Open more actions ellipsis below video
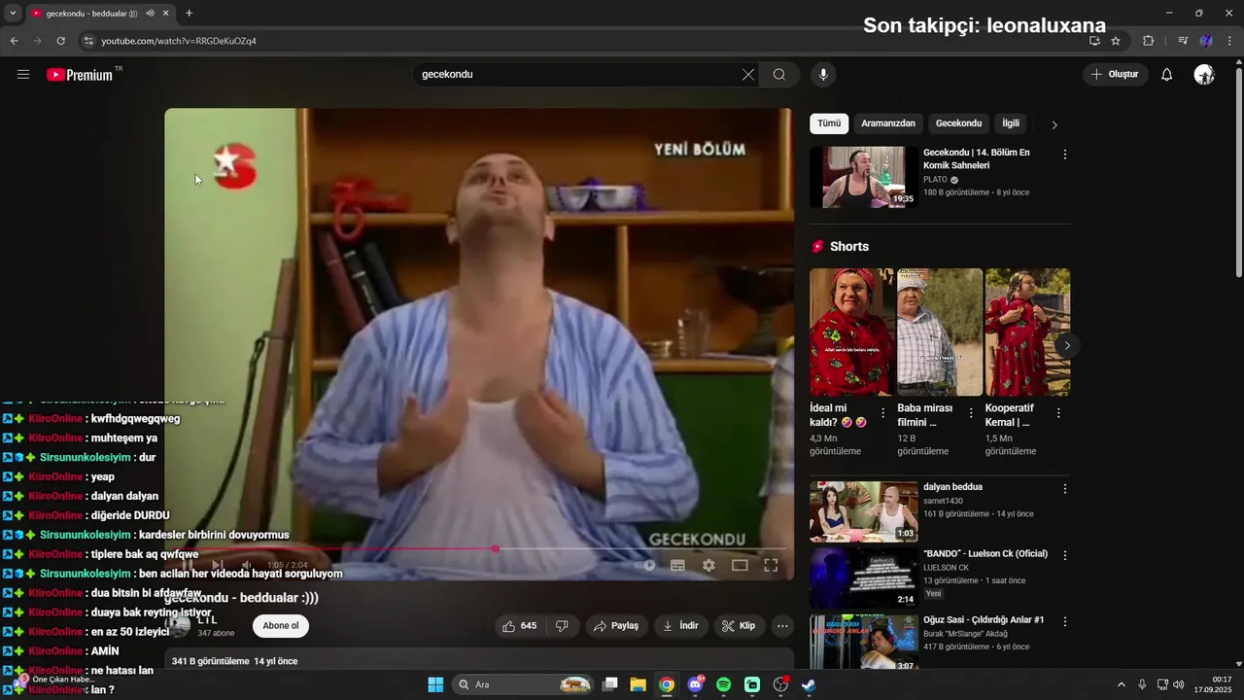Image resolution: width=1244 pixels, height=700 pixels. pos(782,626)
